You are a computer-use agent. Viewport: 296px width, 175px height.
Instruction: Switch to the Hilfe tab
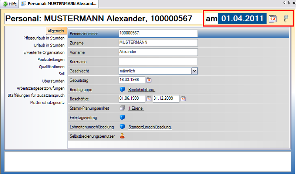pos(10,3)
